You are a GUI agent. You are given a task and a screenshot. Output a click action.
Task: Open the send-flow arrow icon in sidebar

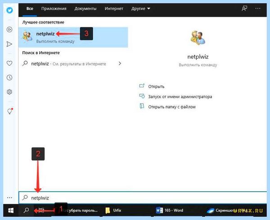(x=9, y=44)
